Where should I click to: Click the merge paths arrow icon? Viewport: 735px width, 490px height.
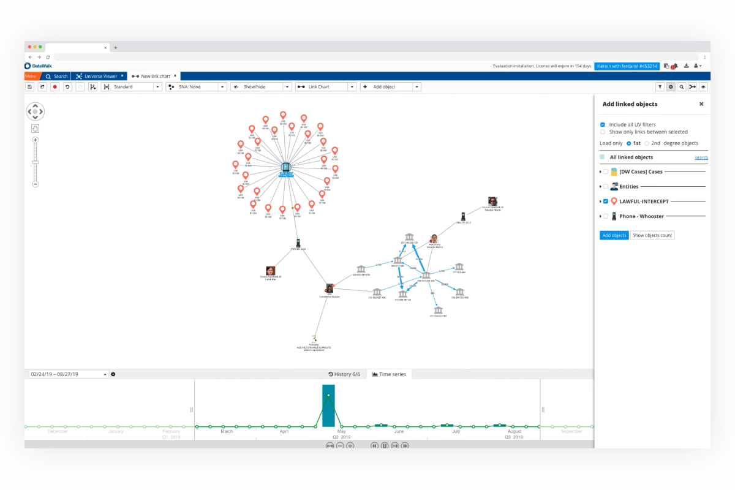[x=692, y=87]
